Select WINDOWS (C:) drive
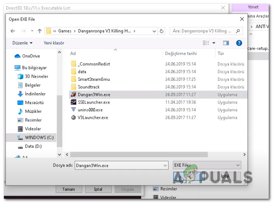Image resolution: width=273 pixels, height=203 pixels. click(31, 138)
